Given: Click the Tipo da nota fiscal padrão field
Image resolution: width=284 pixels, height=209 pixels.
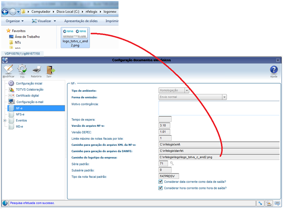Looking at the screenshot, I should coord(169,176).
